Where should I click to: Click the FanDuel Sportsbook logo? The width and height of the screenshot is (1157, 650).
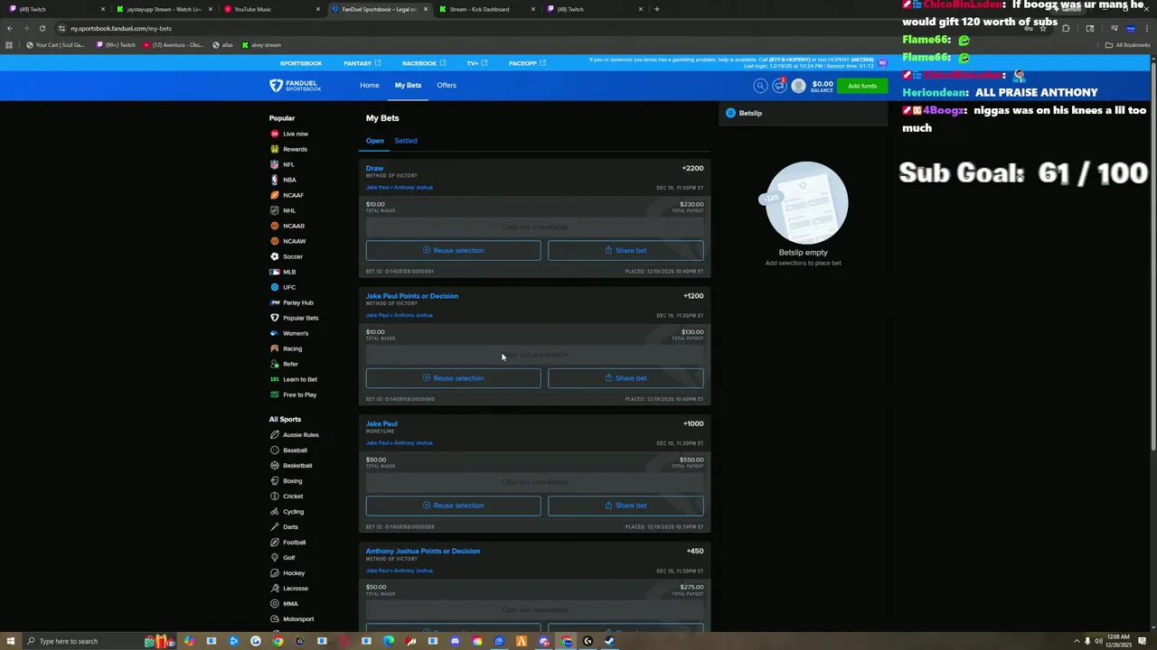click(295, 86)
